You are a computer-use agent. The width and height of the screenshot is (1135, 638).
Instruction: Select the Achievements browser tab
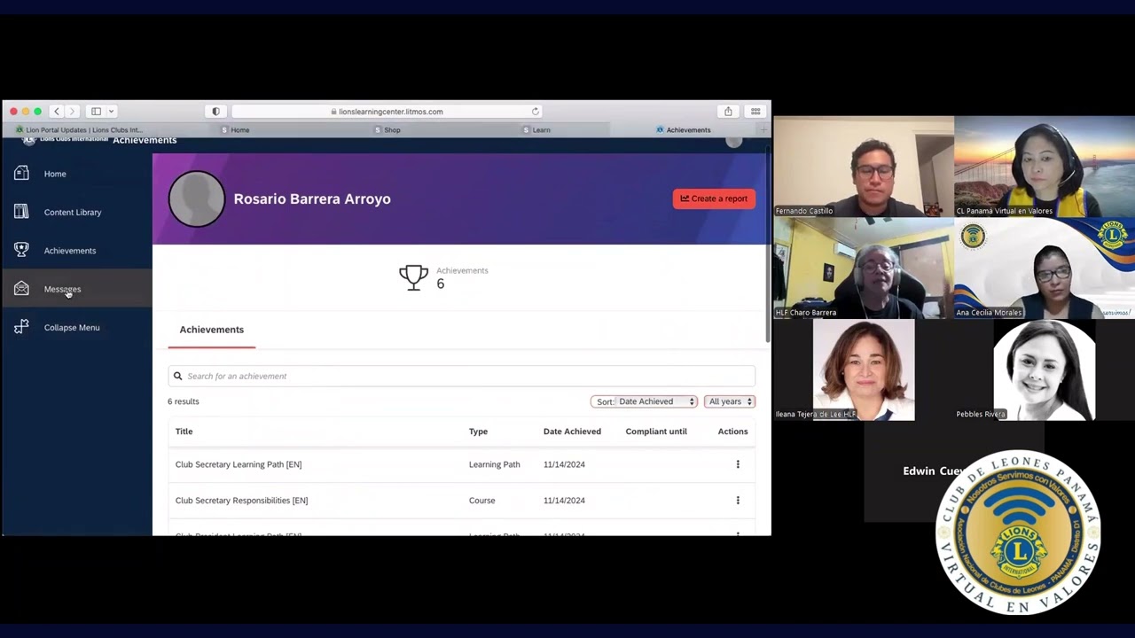point(684,130)
